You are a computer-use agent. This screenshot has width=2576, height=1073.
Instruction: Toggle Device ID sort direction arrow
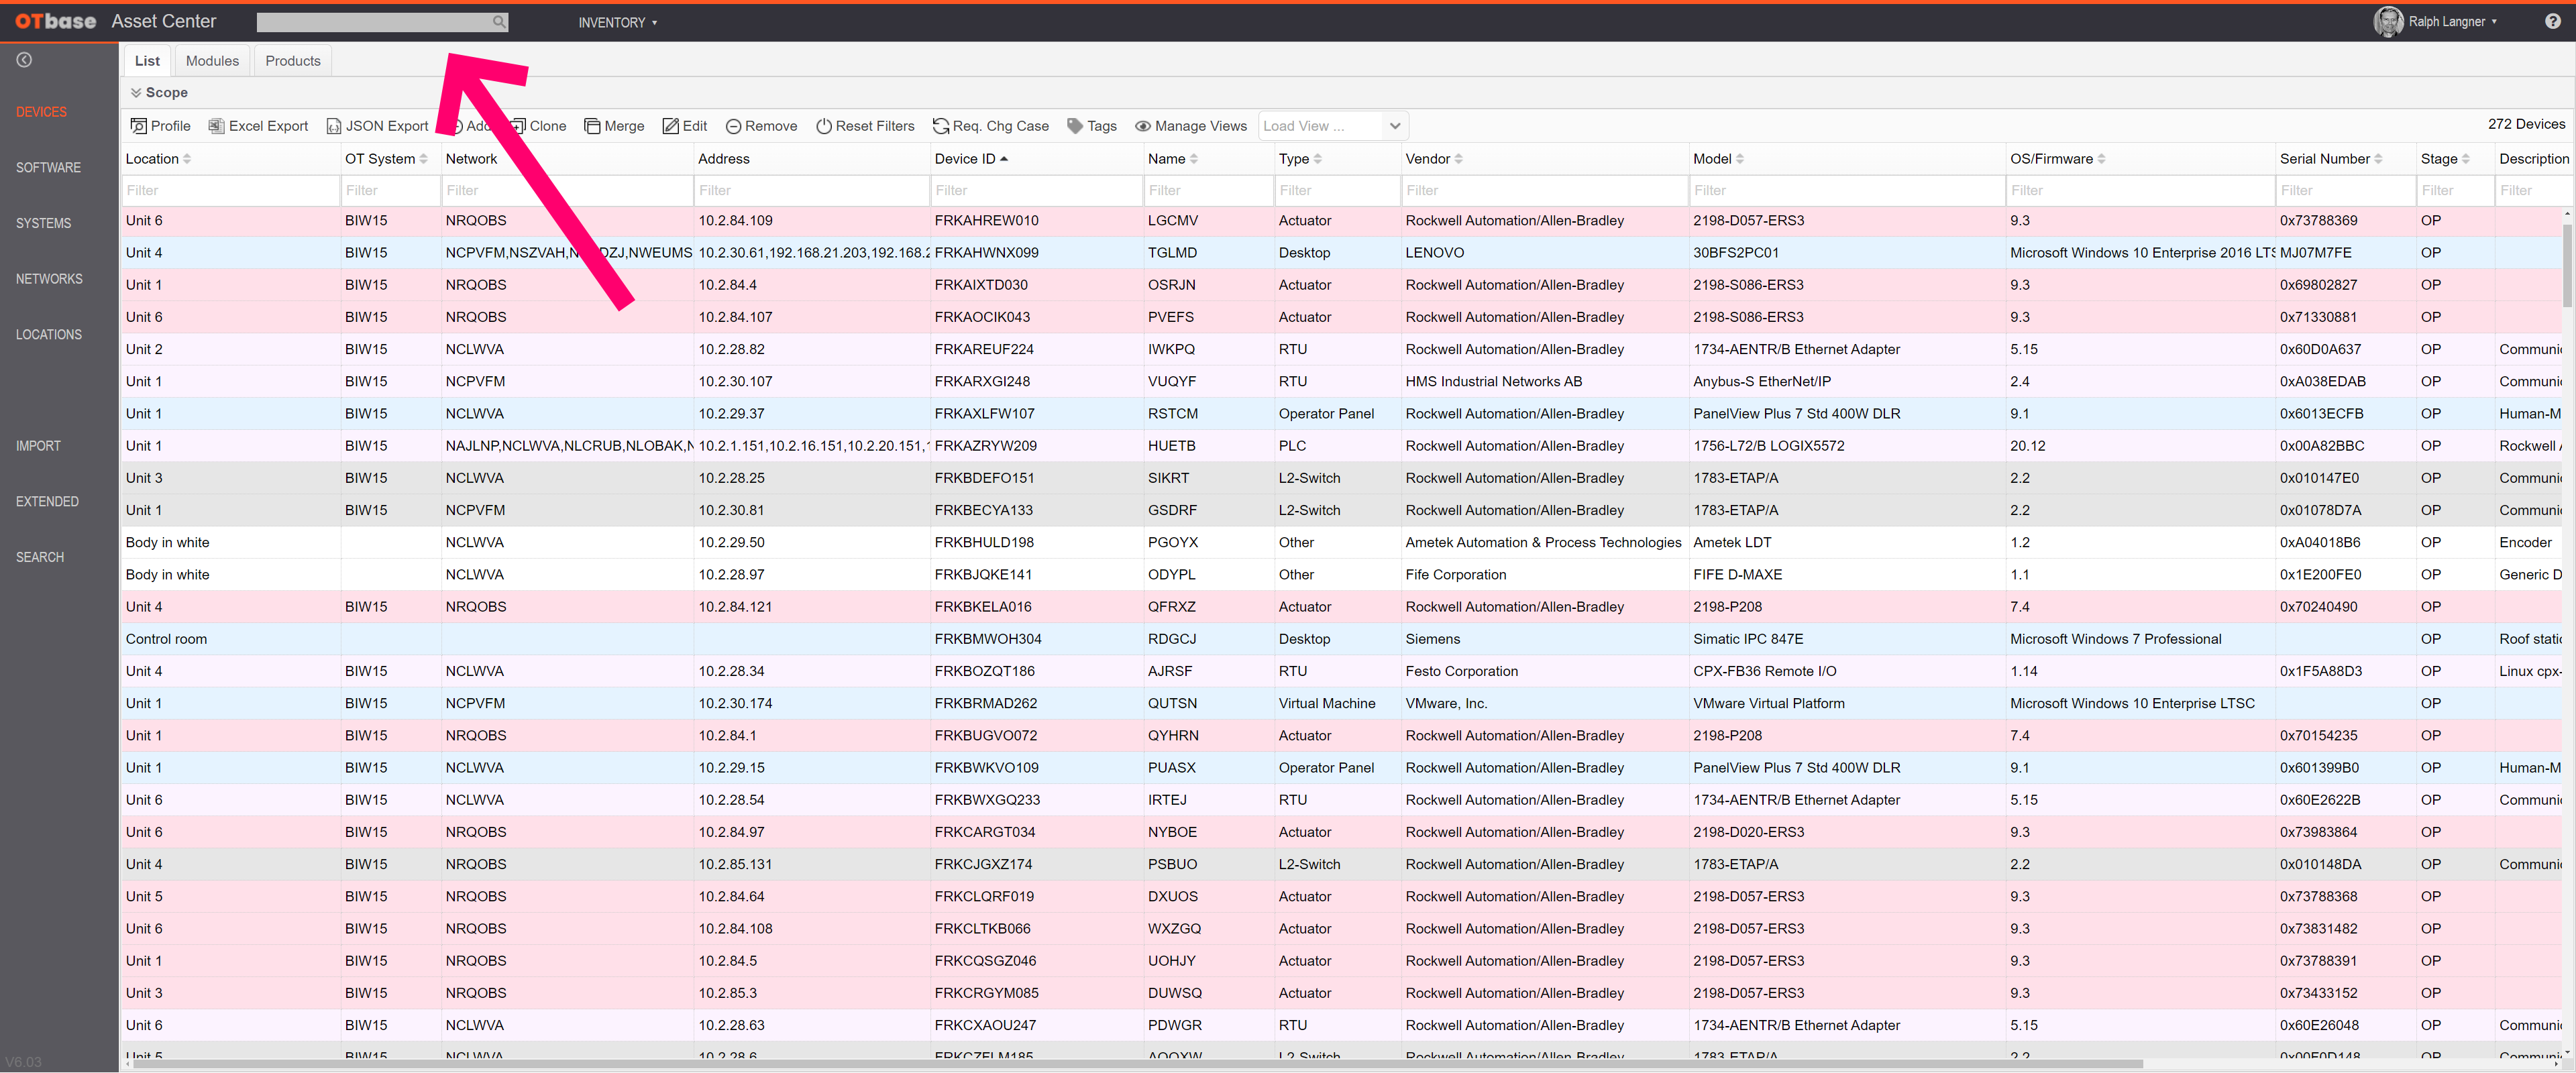(1004, 159)
